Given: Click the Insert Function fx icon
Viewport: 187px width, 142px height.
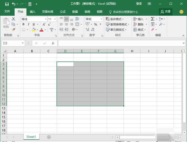Looking at the screenshot, I should click(x=53, y=43).
